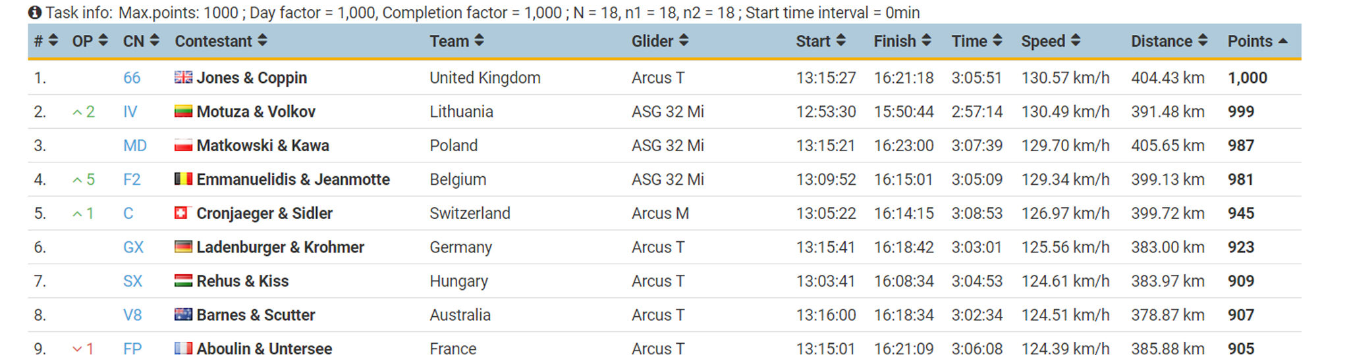Sort by Distance column header

tap(1203, 41)
